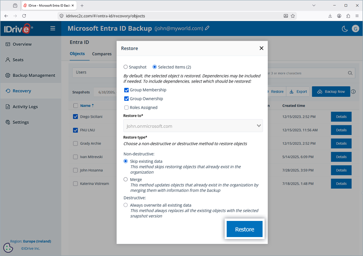Open Details for Diego Siciliani
This screenshot has height=256, width=363.
[x=341, y=117]
